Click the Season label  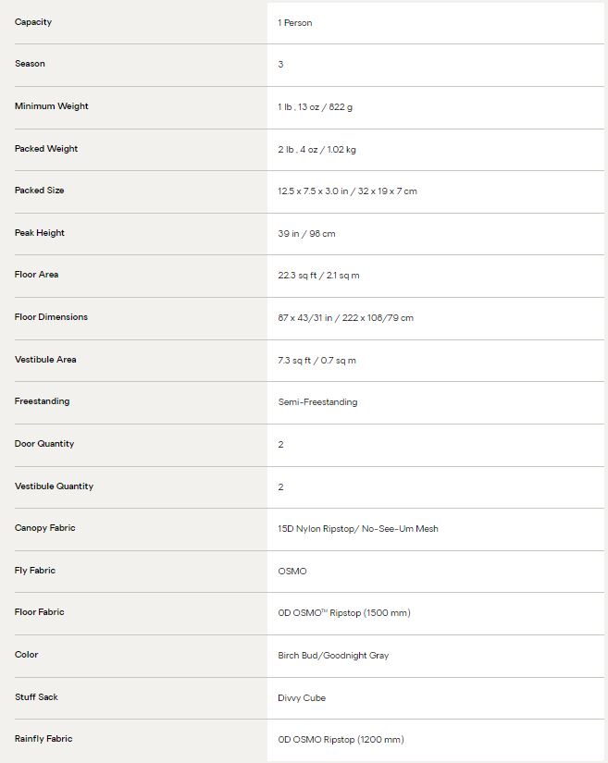[x=30, y=64]
